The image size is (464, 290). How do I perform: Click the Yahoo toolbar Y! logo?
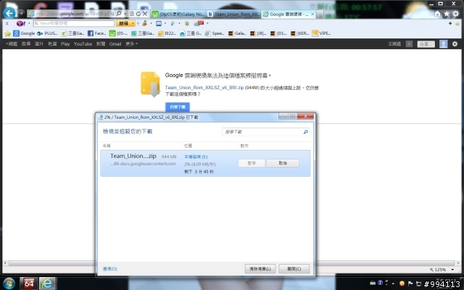20,23
